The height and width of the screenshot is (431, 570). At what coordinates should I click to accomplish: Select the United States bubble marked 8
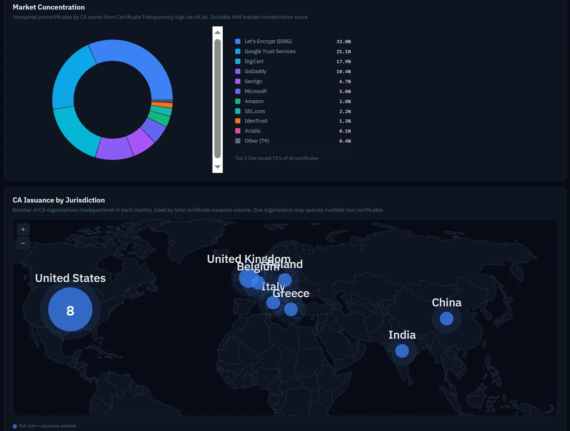[70, 310]
